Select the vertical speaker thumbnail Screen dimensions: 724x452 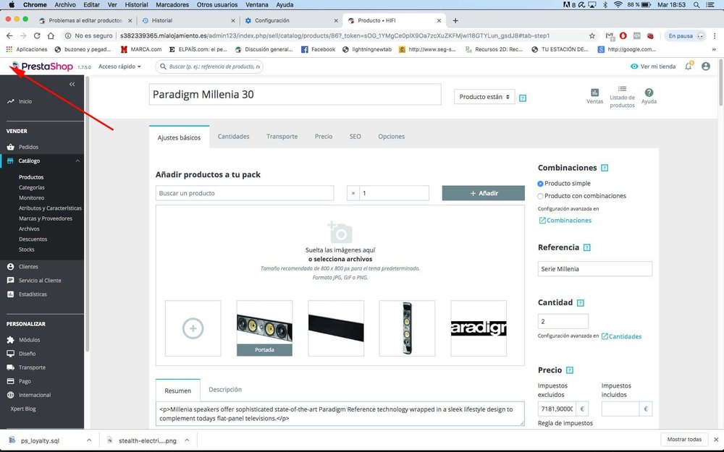[407, 328]
